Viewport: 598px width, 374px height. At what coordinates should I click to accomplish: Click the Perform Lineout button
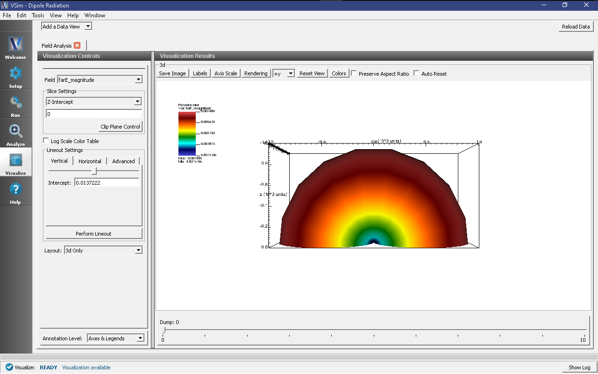point(93,234)
